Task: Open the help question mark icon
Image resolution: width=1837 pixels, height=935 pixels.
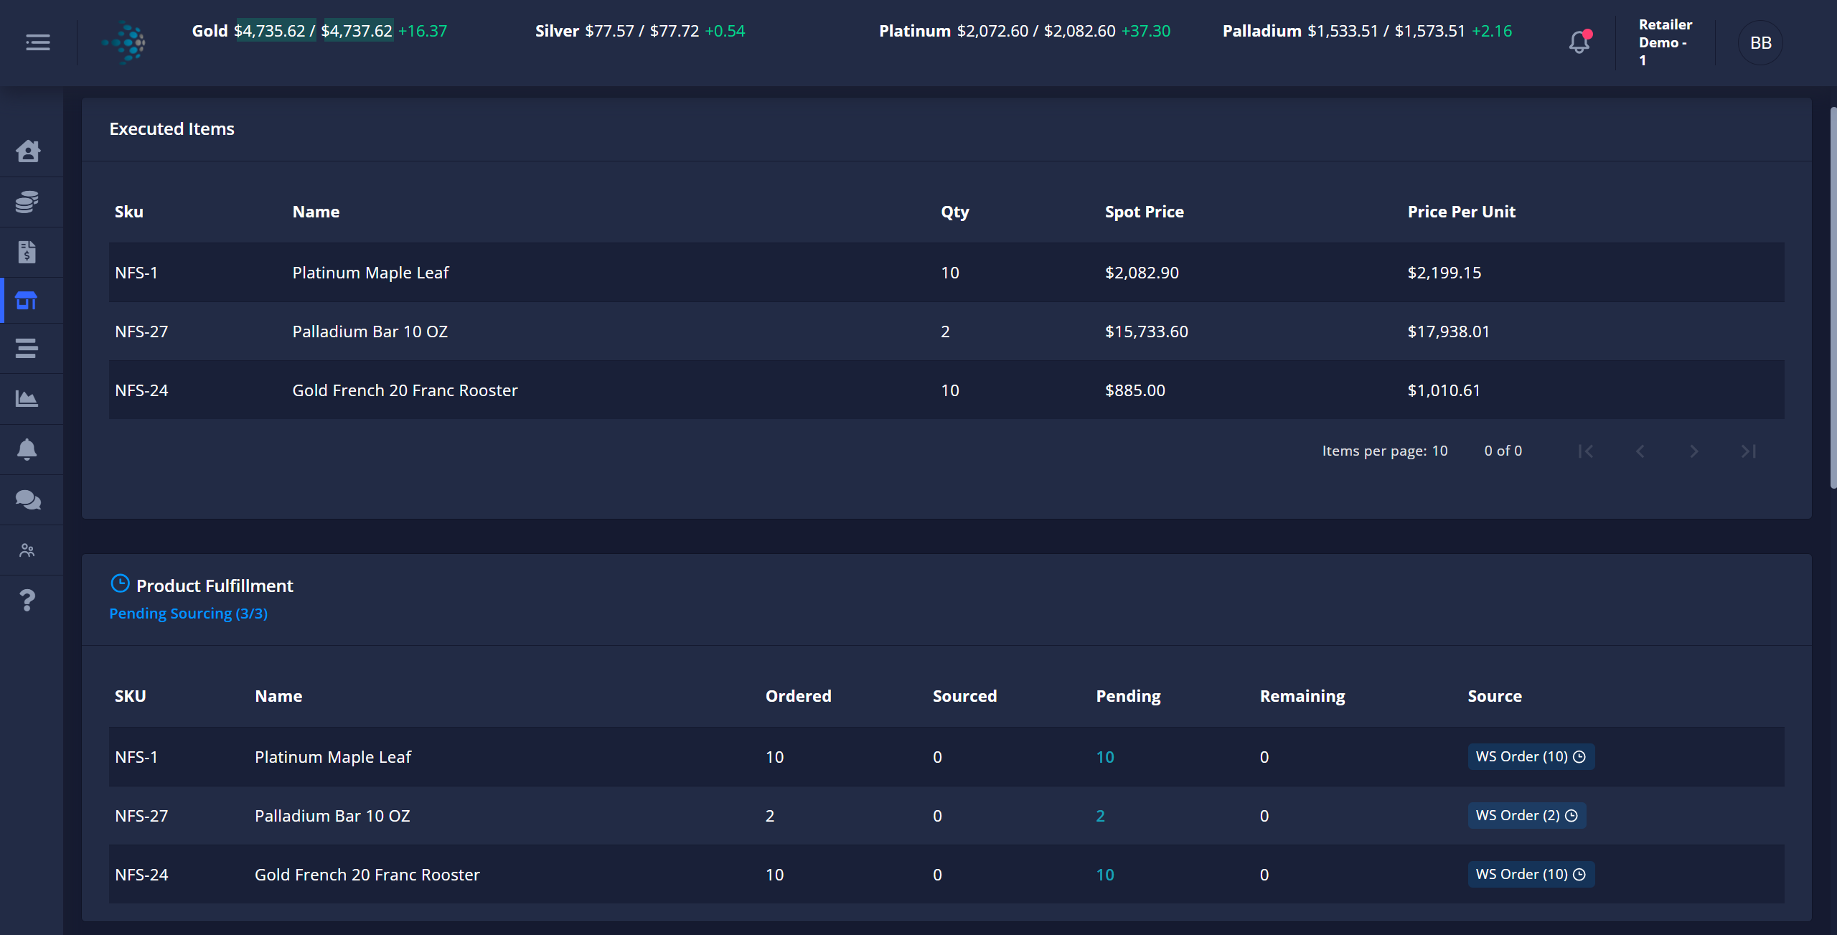Action: [27, 600]
